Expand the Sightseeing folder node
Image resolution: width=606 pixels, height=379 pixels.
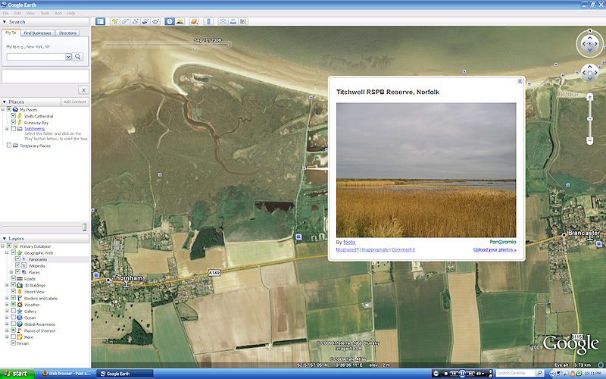[x=7, y=128]
